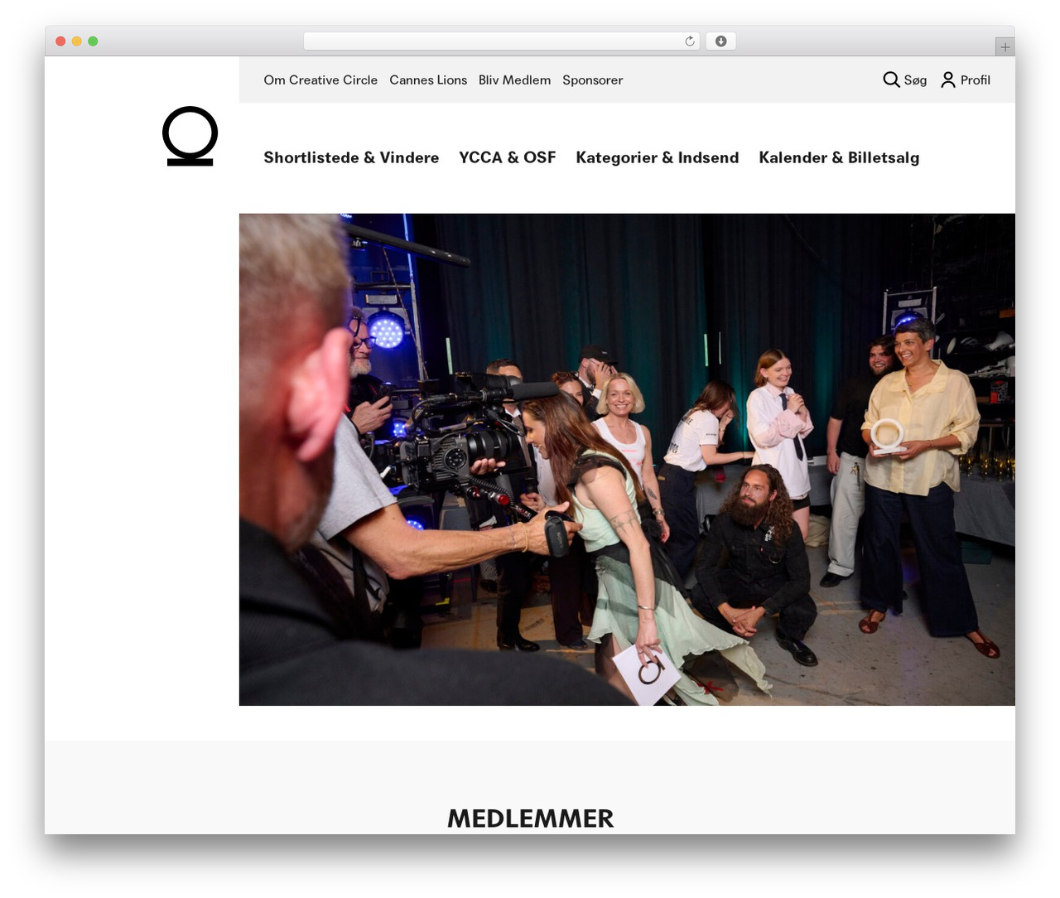Open Shortlistede & Vindere menu
The image size is (1060, 898).
tap(351, 157)
